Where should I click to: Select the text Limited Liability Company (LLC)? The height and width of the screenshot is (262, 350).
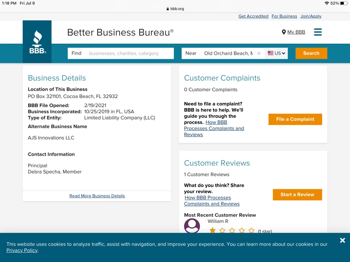[x=119, y=118]
